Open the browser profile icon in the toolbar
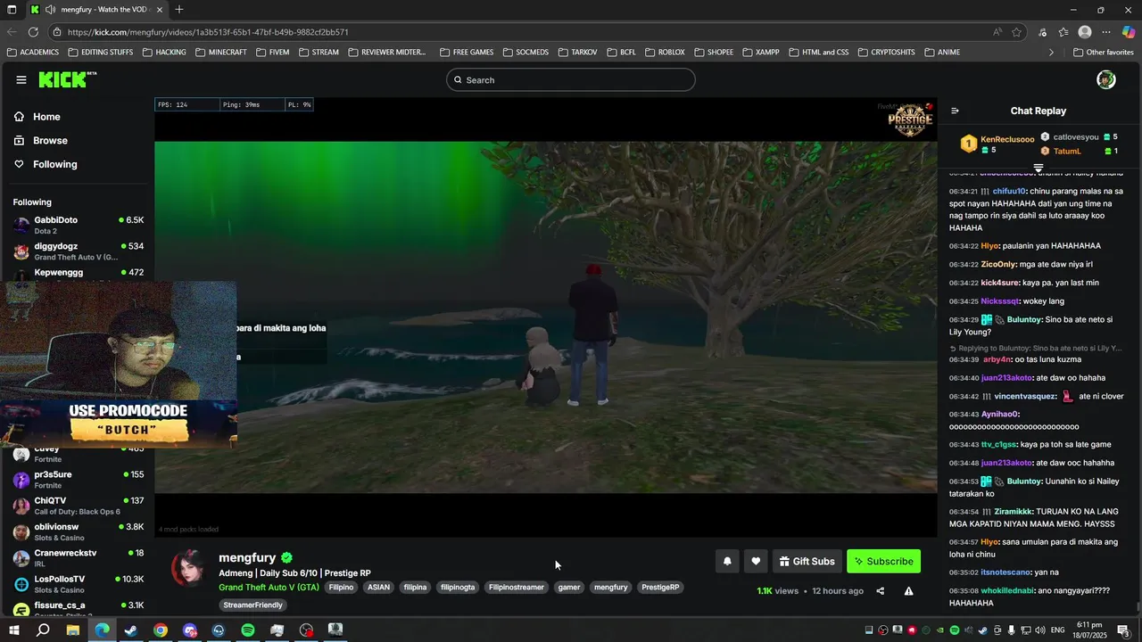1142x642 pixels. pyautogui.click(x=1085, y=32)
